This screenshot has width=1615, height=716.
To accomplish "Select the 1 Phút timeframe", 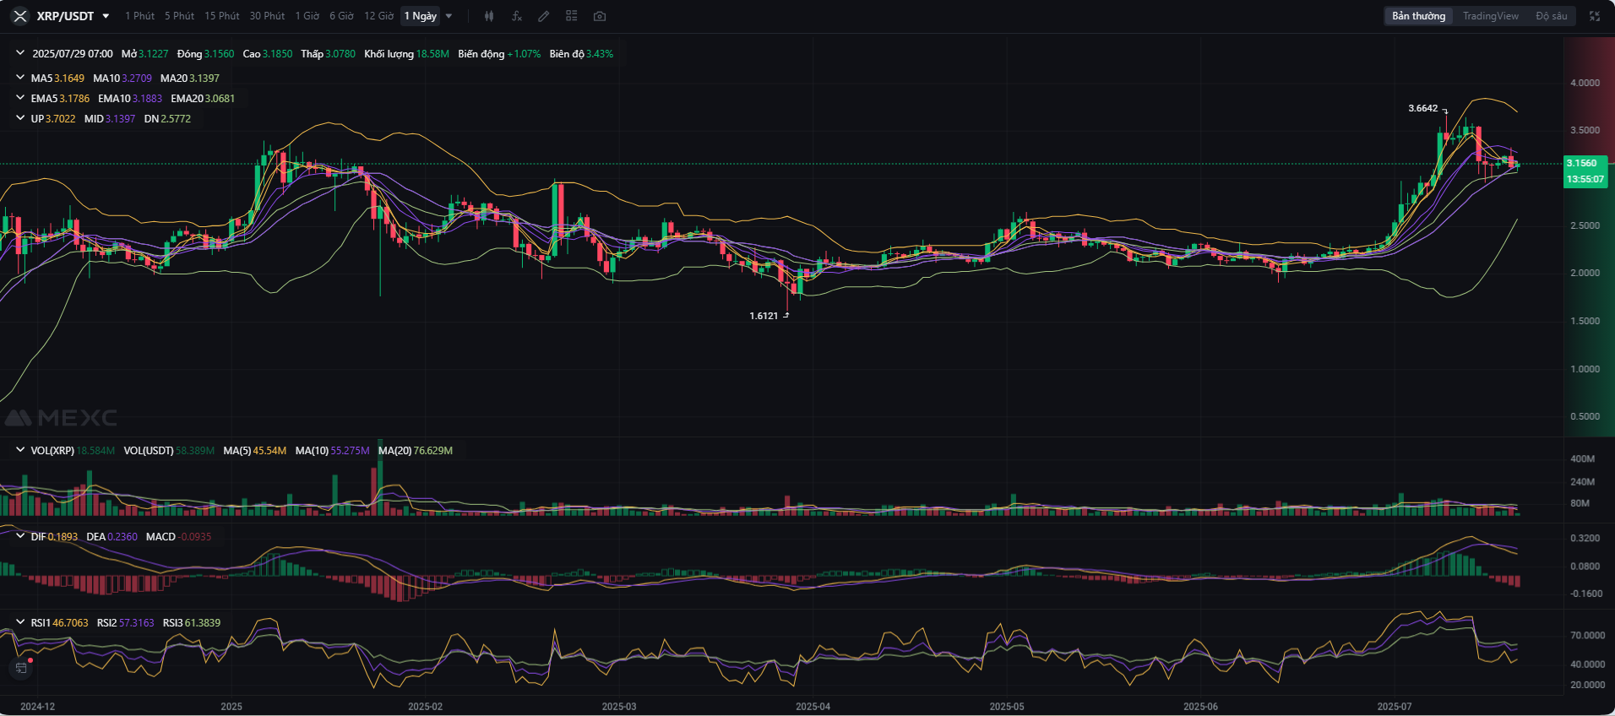I will (x=140, y=16).
